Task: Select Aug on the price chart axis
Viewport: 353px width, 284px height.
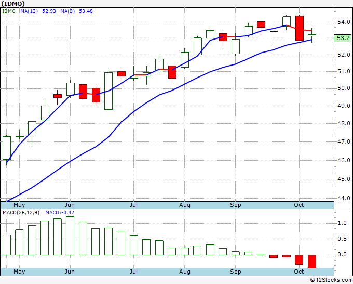Action: pos(185,205)
